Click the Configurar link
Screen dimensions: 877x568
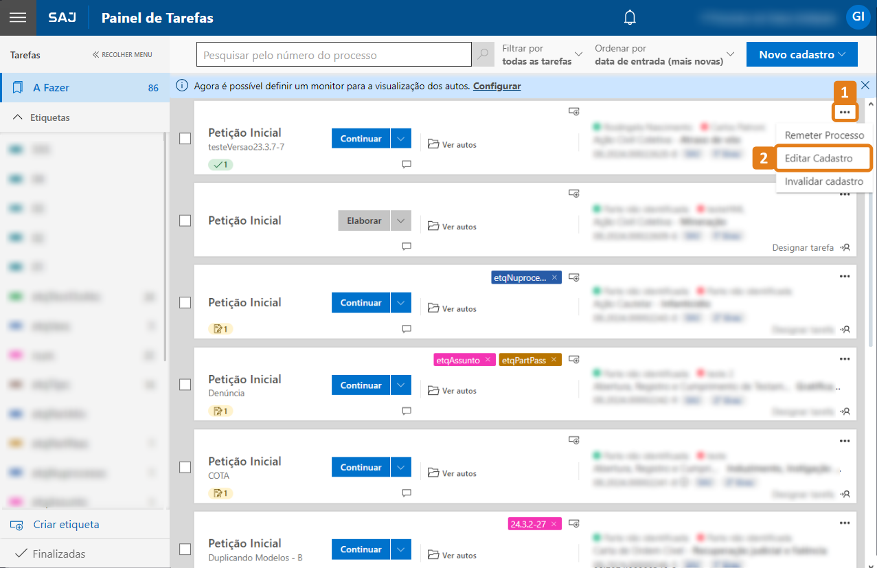pos(497,86)
